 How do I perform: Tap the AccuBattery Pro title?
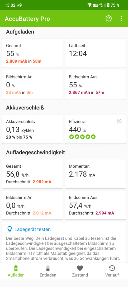click(x=27, y=19)
